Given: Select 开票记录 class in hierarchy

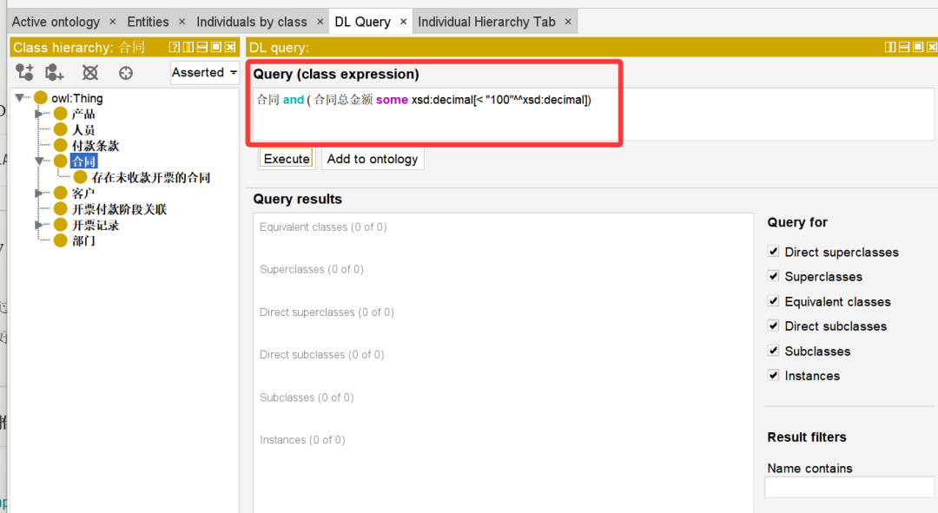Looking at the screenshot, I should (x=96, y=225).
